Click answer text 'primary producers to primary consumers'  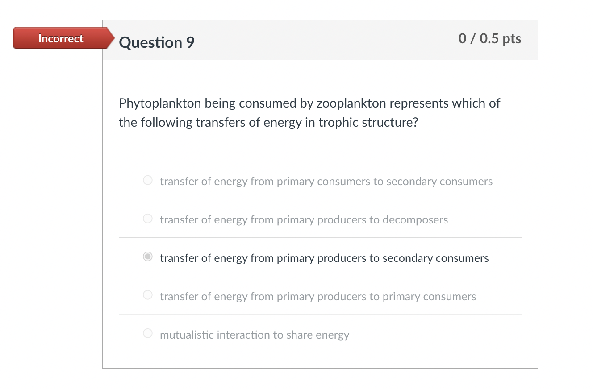318,297
